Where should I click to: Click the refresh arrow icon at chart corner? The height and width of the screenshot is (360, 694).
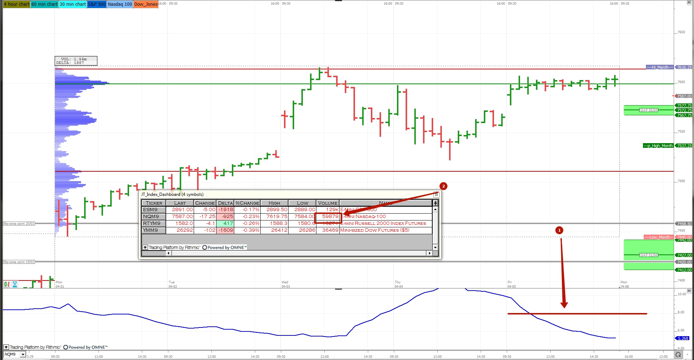click(x=678, y=355)
